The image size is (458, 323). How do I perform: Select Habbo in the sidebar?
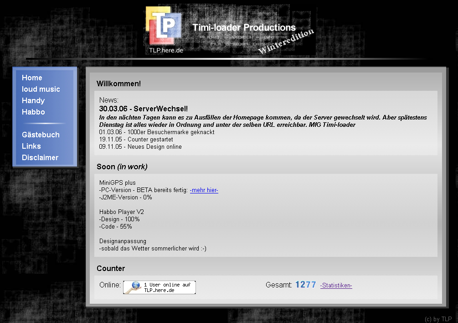click(x=33, y=112)
